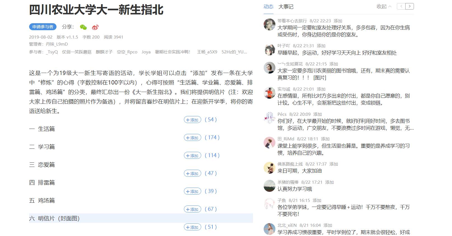
Task: Click the previous arrow in activity panel
Action: (x=401, y=6)
